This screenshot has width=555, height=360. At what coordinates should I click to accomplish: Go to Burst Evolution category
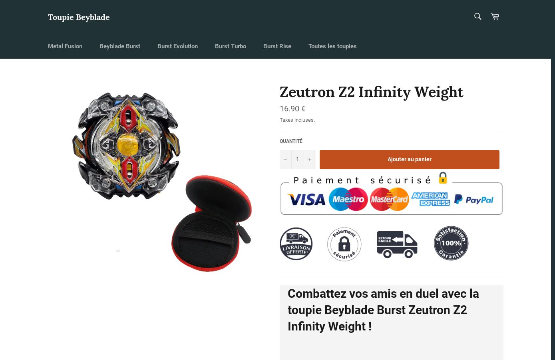[x=177, y=46]
